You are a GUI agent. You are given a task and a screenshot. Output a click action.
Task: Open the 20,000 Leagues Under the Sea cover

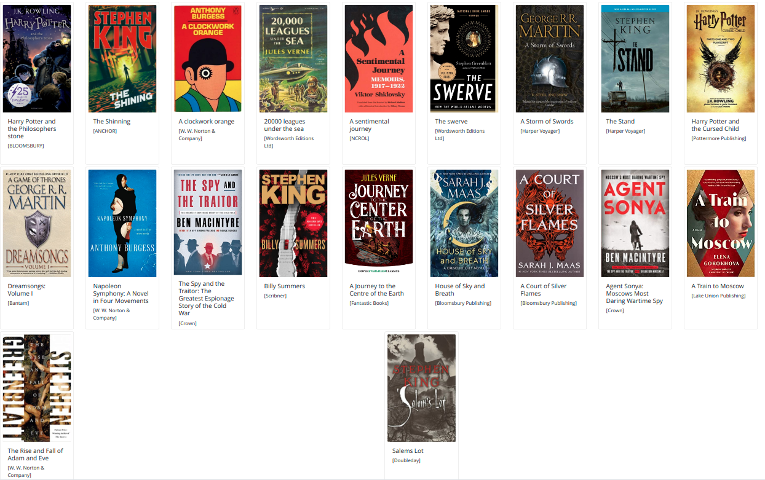point(293,58)
